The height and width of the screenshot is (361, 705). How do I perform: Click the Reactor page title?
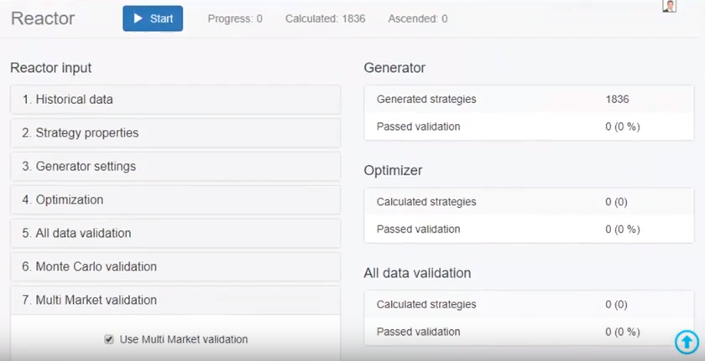43,18
